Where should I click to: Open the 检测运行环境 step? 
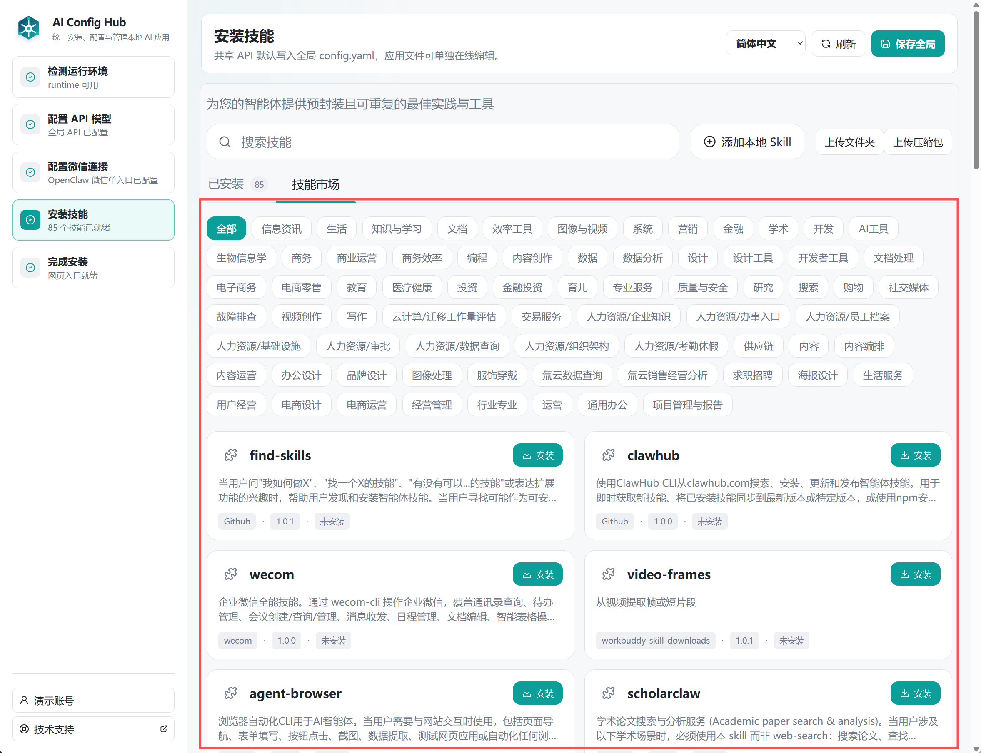point(93,77)
